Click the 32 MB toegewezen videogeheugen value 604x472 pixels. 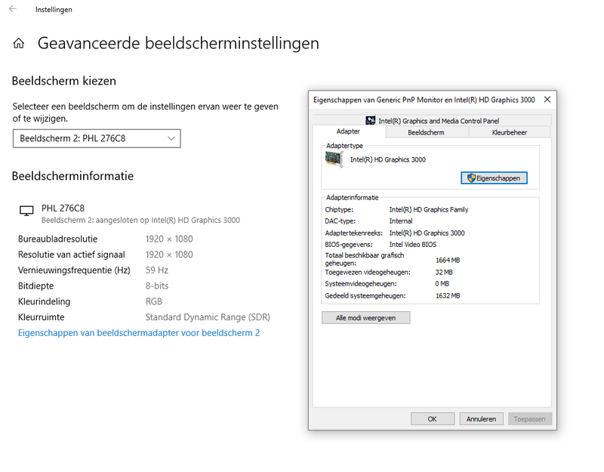click(444, 272)
